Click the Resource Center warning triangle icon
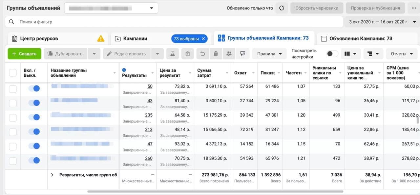Screen dimensions: 420x195 tap(101, 39)
